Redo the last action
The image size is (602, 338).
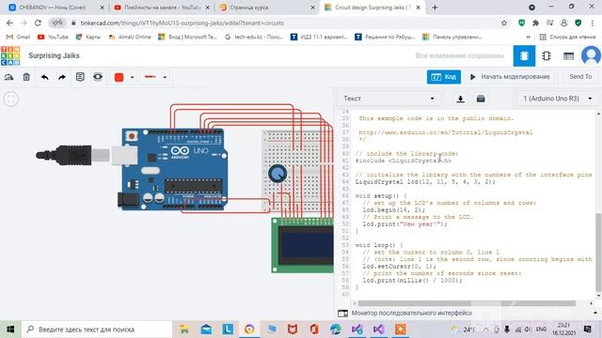[62, 77]
